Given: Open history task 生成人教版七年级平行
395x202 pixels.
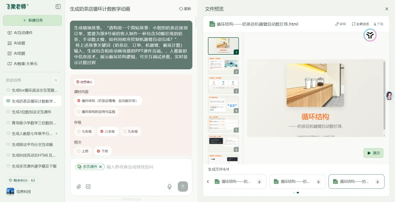Looking at the screenshot, I should coord(32,133).
